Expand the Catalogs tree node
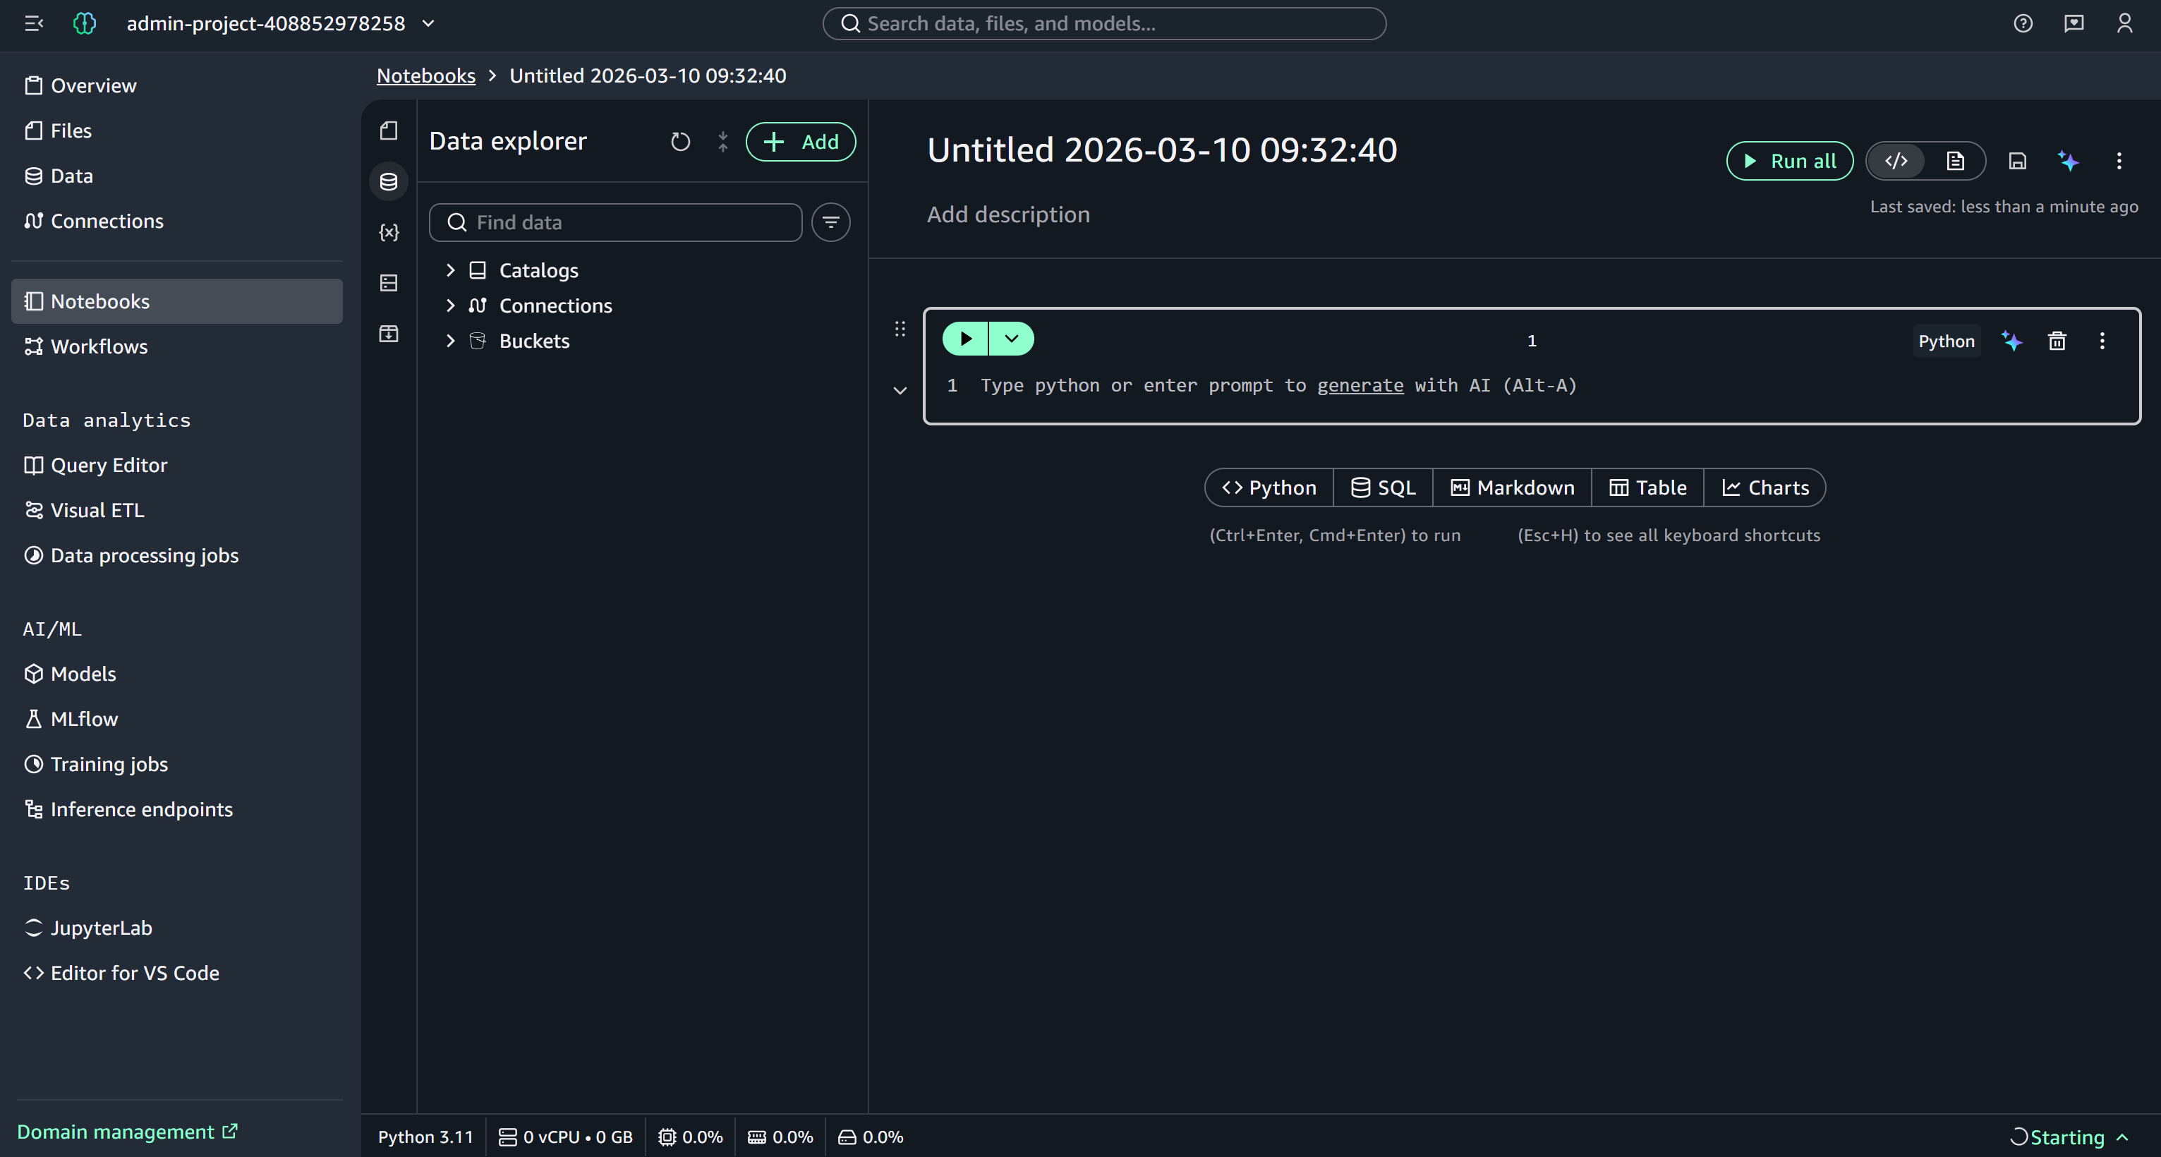Viewport: 2161px width, 1157px height. click(451, 270)
